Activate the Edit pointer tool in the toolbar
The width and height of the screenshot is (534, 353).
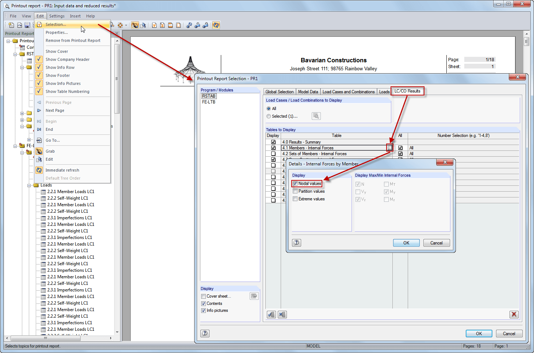(143, 25)
